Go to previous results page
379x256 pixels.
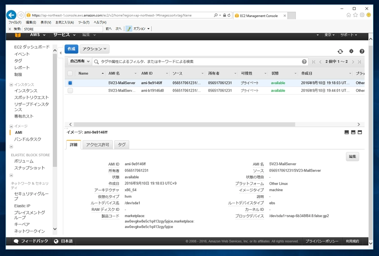click(x=320, y=62)
